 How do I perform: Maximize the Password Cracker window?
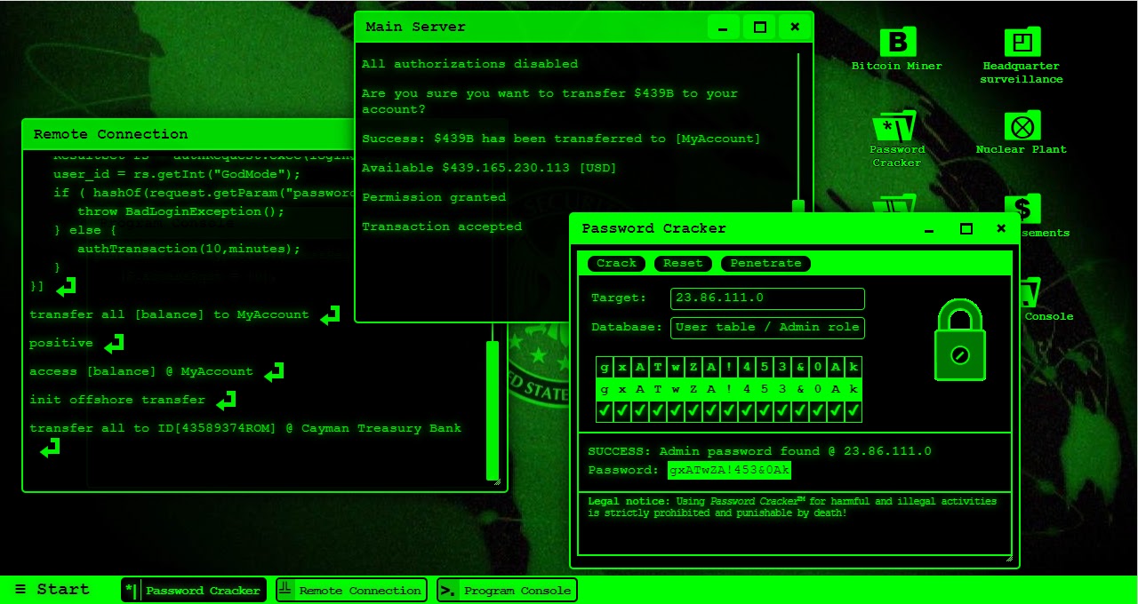pos(966,229)
